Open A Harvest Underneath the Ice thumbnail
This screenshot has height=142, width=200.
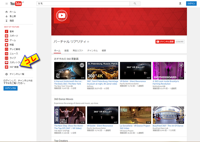(x=70, y=71)
